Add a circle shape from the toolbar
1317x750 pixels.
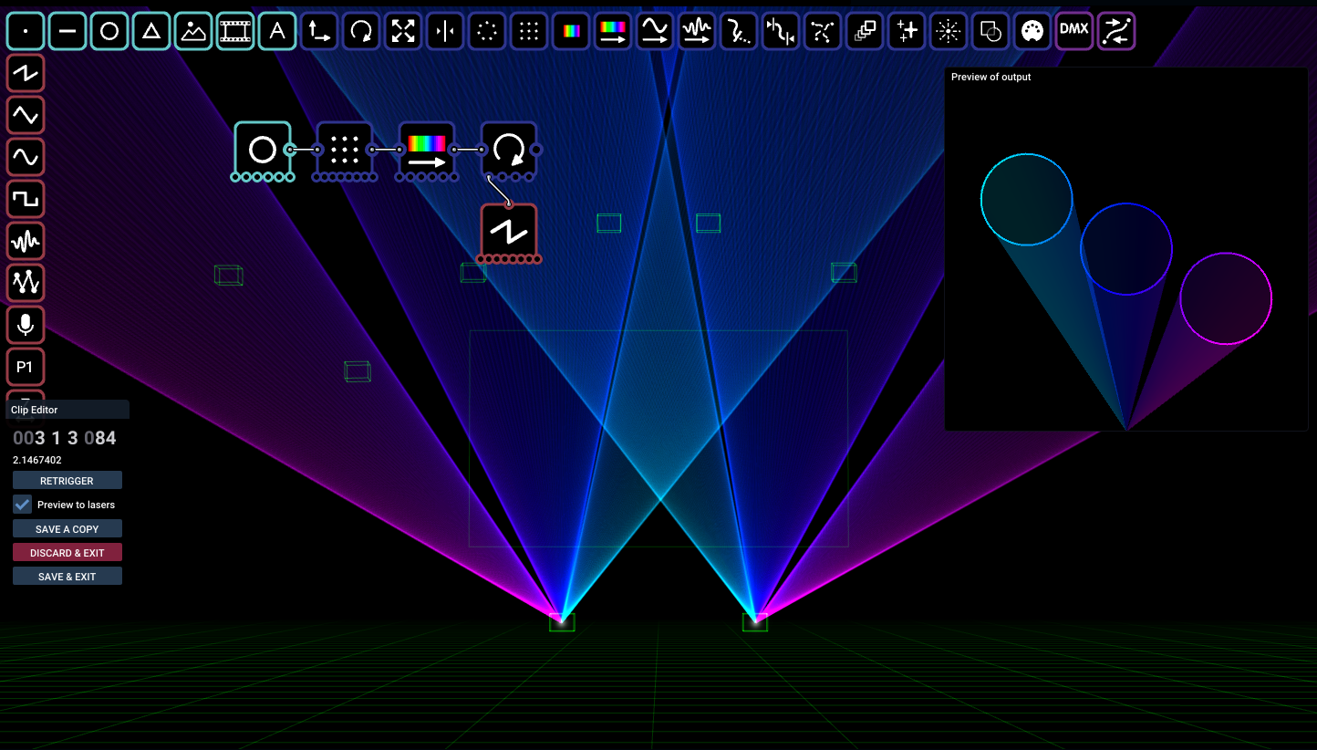109,31
